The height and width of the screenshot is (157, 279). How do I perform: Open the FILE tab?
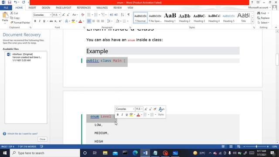tap(6, 8)
